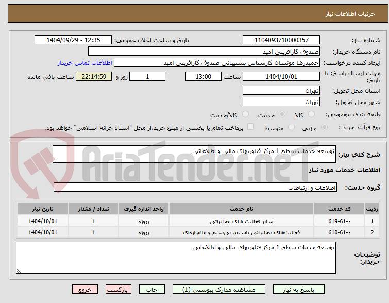Image resolution: width=389 pixels, height=303 pixels.
Task: Click service code د-61-619
Action: pyautogui.click(x=339, y=221)
